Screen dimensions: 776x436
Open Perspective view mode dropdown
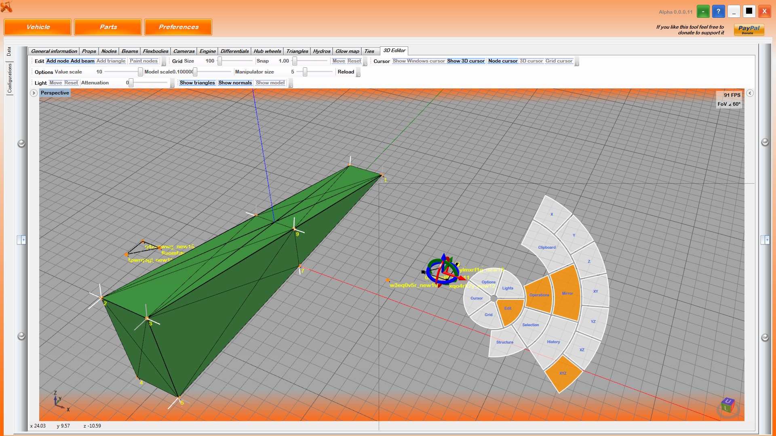pyautogui.click(x=55, y=93)
